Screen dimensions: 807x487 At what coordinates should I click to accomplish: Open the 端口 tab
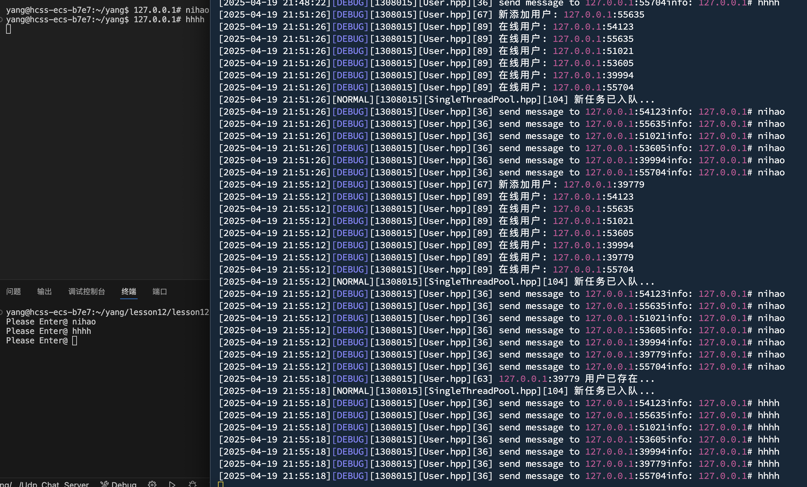(x=160, y=291)
